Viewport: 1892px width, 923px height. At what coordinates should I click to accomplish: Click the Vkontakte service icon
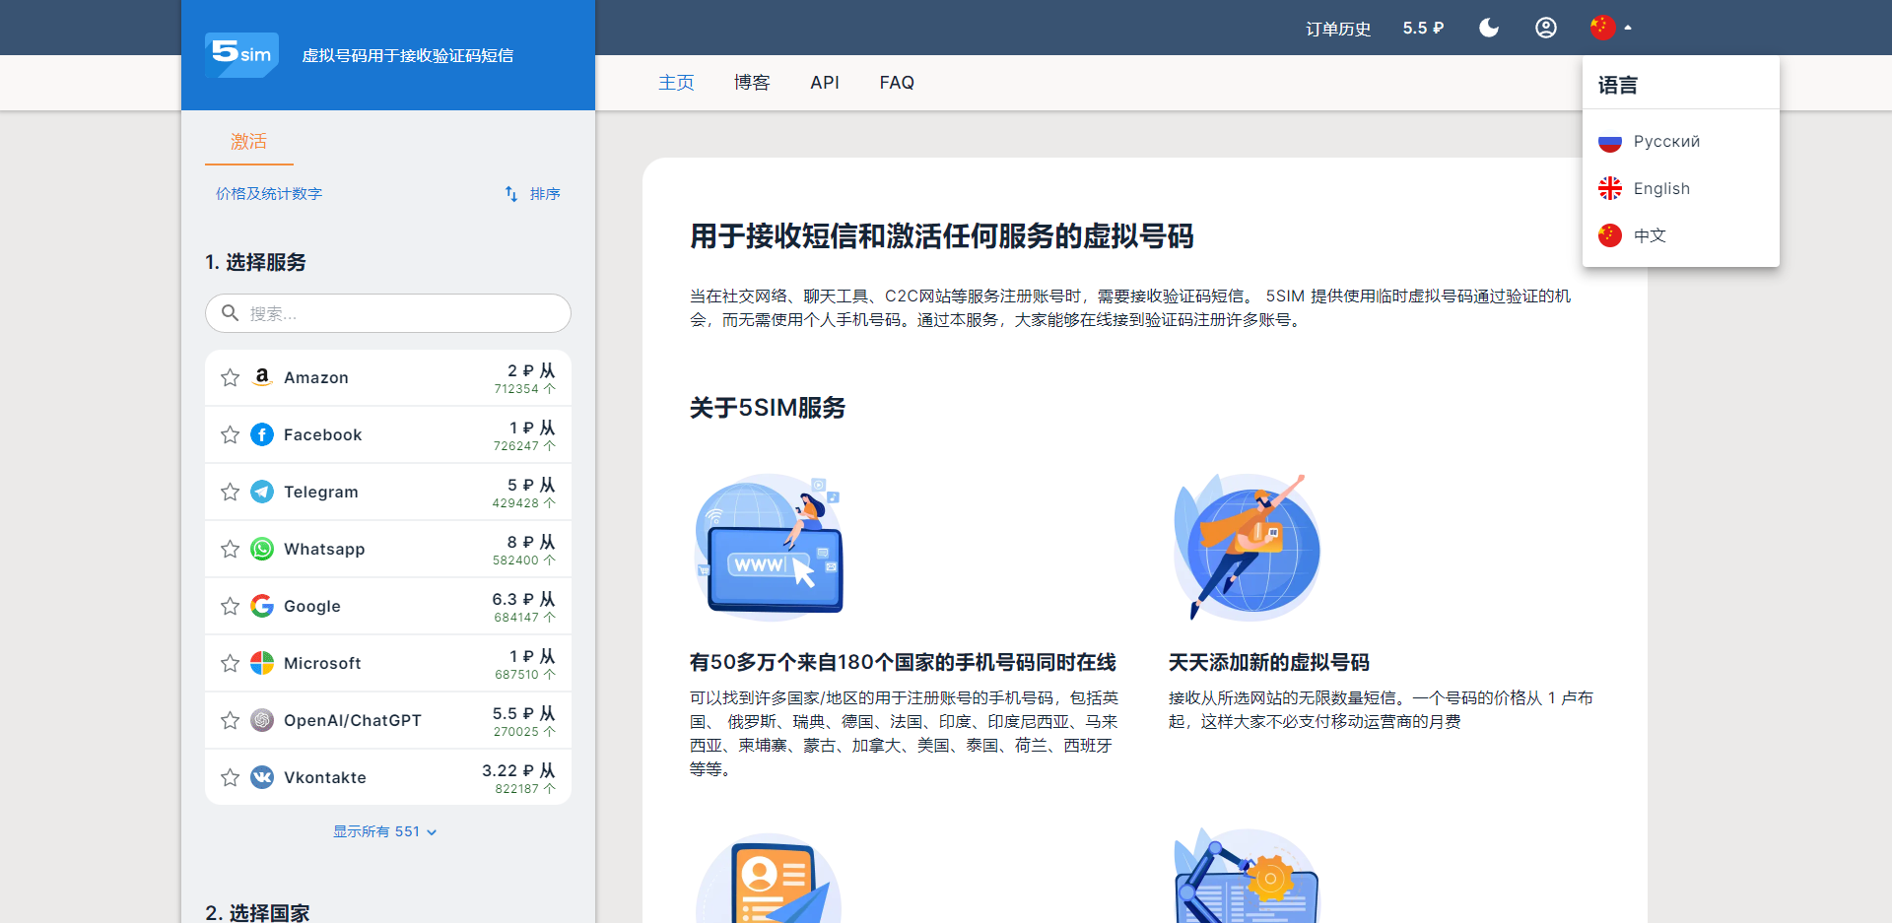(x=262, y=777)
